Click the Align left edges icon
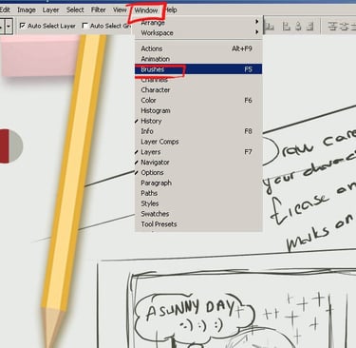Image resolution: width=356 pixels, height=348 pixels. point(287,27)
